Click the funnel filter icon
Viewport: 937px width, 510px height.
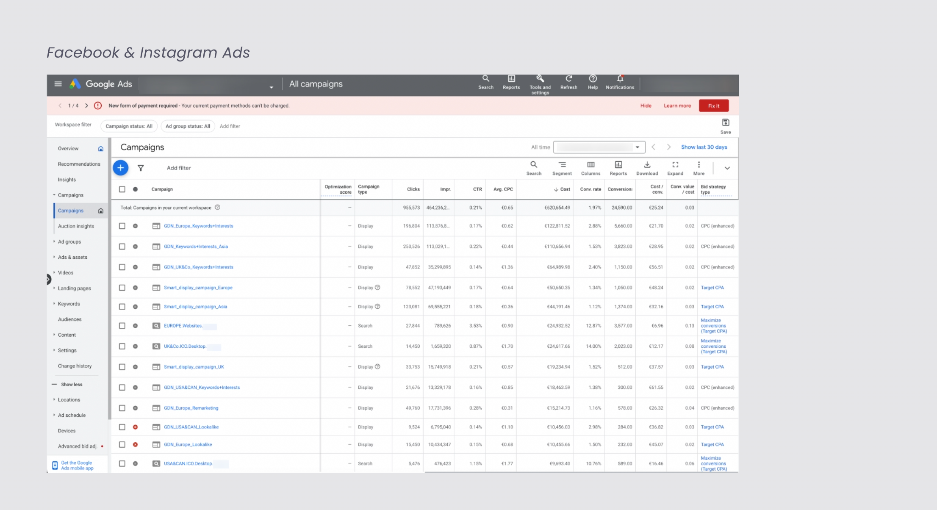141,168
